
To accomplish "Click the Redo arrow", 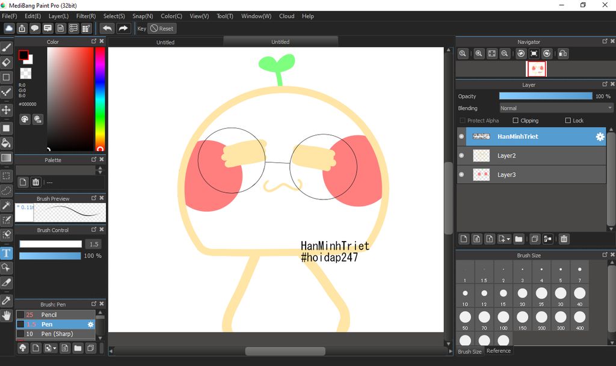I will click(123, 28).
